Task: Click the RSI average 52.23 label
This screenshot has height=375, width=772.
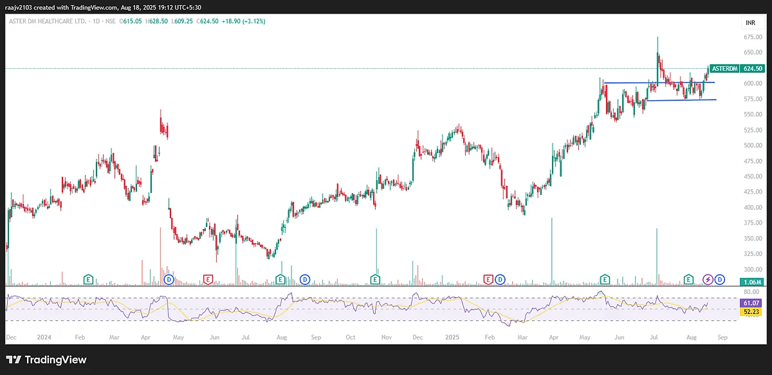Action: click(752, 311)
